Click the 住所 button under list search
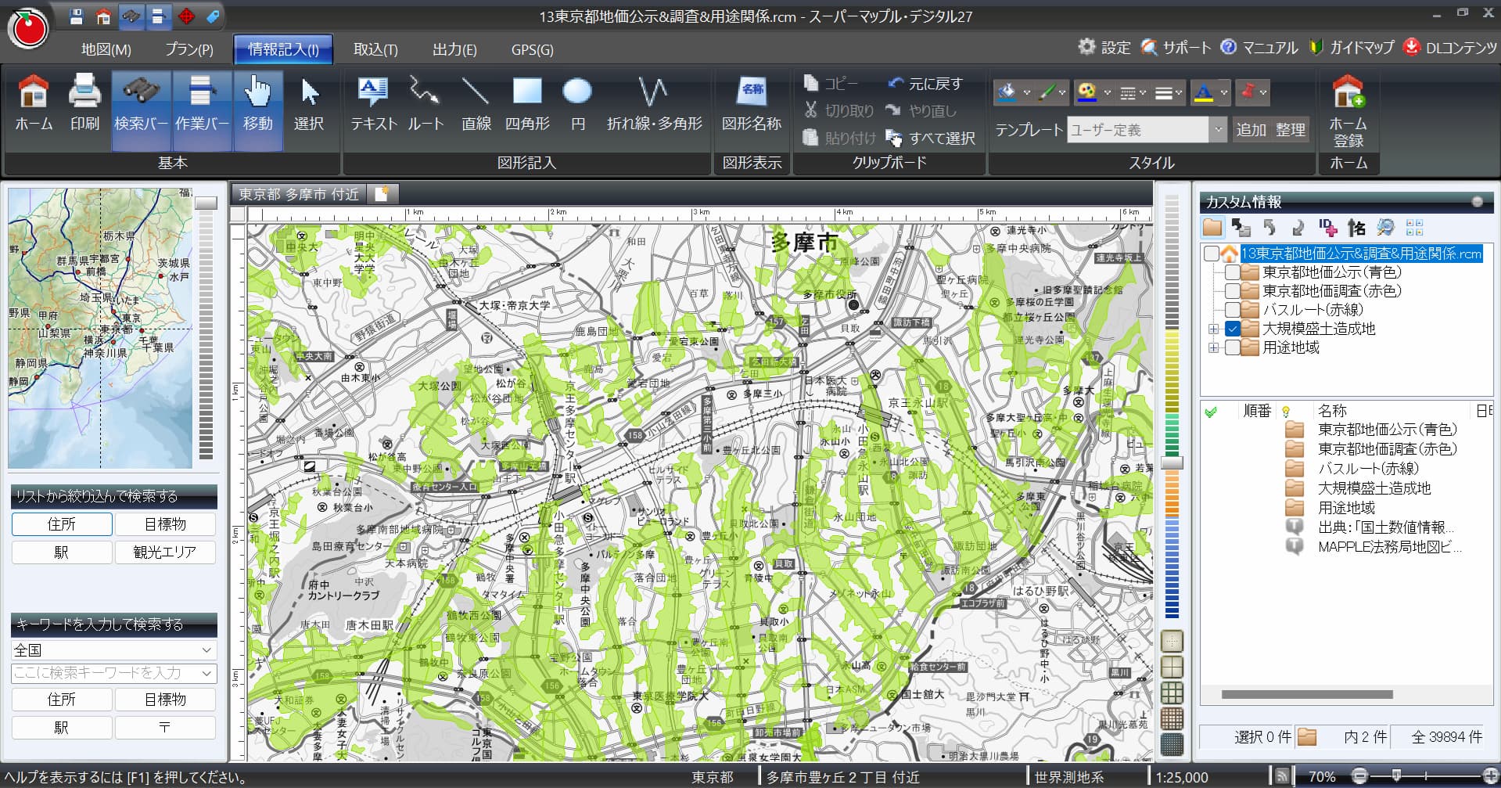 pos(62,524)
